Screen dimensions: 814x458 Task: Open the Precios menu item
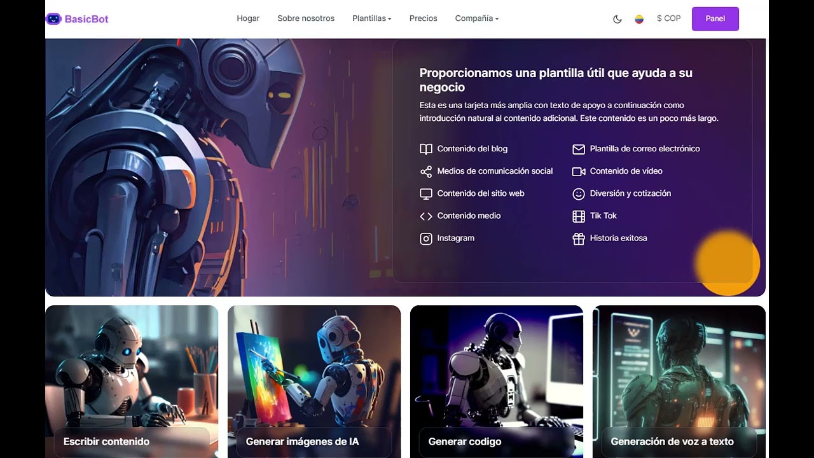pyautogui.click(x=424, y=18)
